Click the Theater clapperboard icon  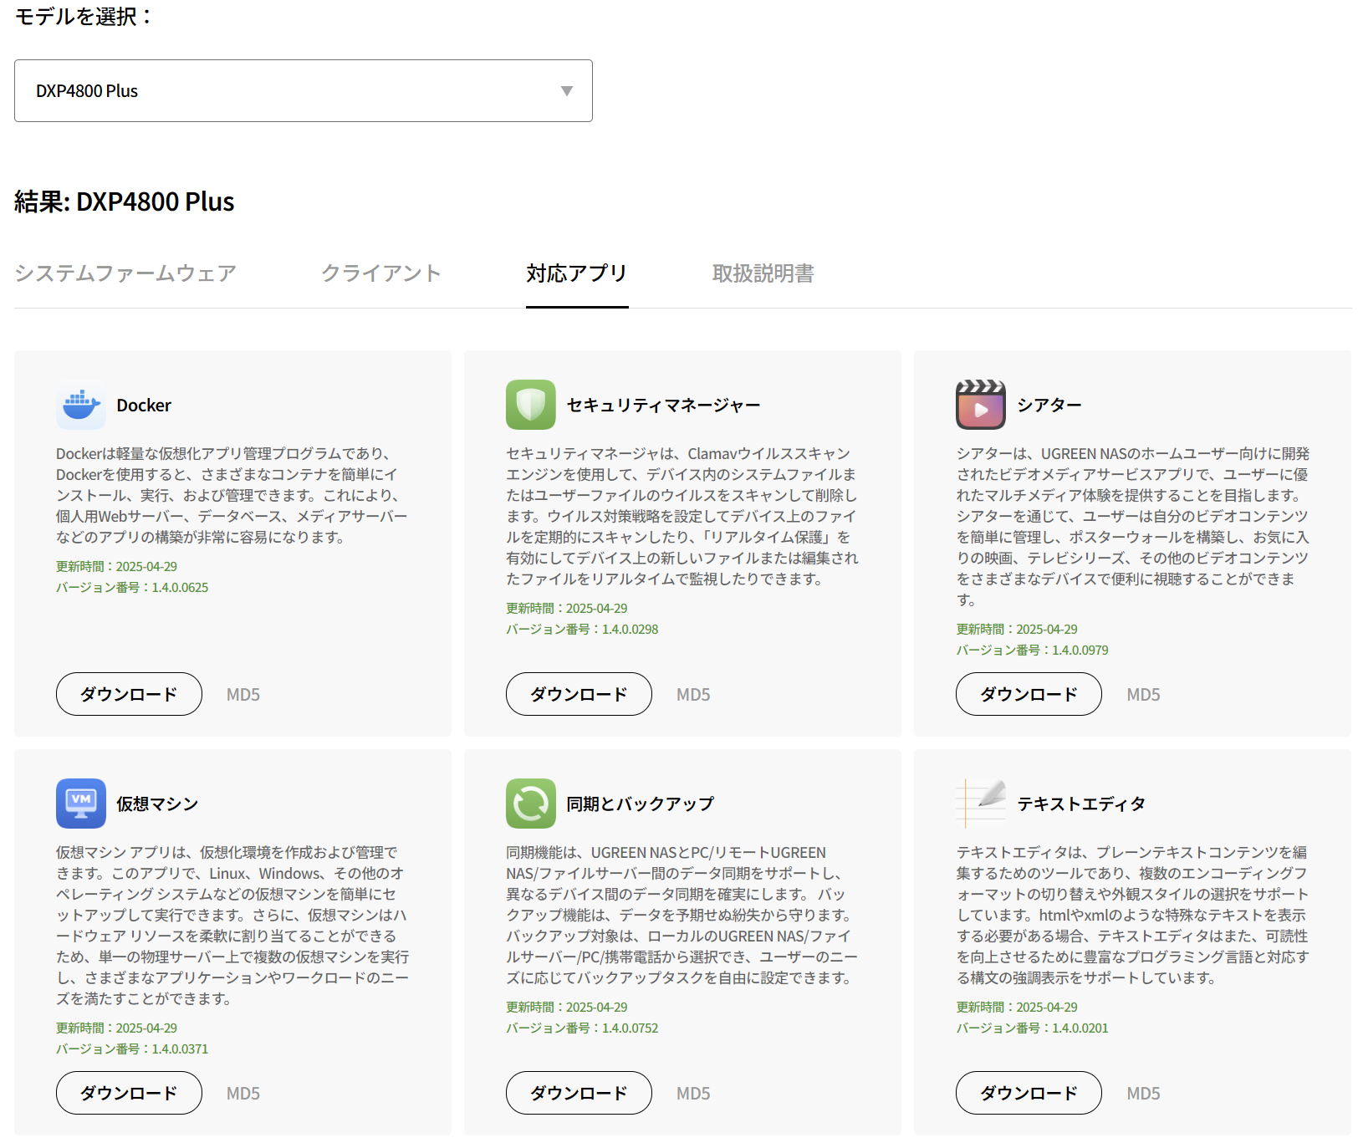[x=981, y=405]
